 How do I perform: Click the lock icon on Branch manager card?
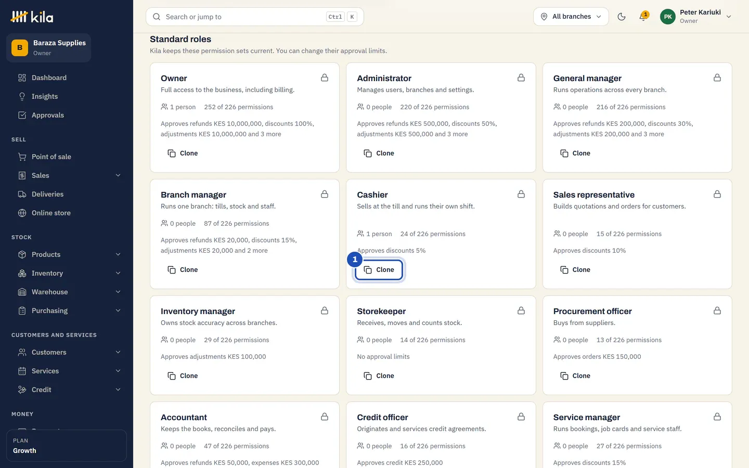[x=325, y=194]
